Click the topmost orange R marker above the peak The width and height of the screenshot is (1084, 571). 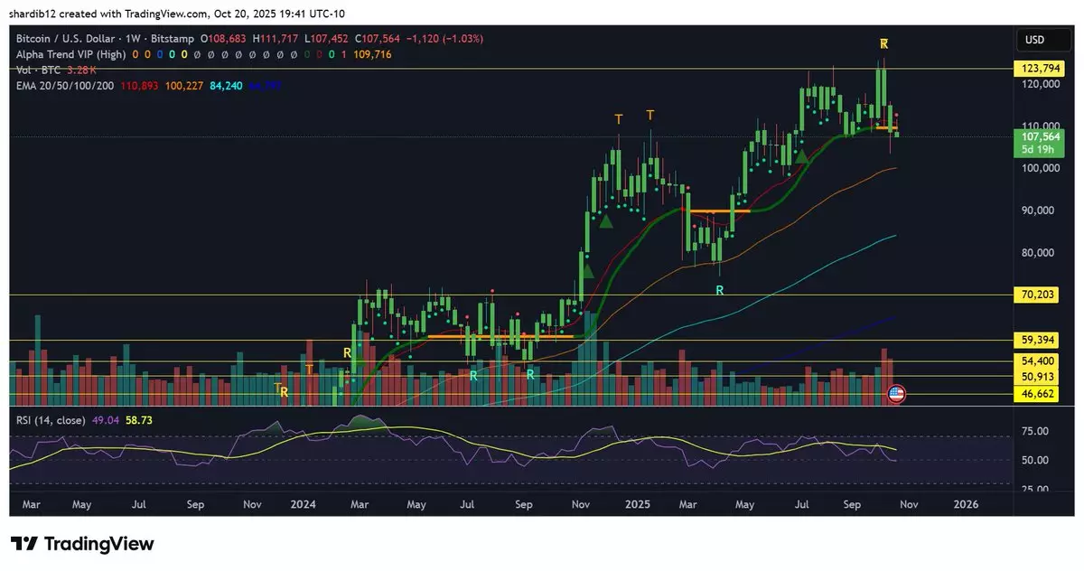tap(884, 43)
